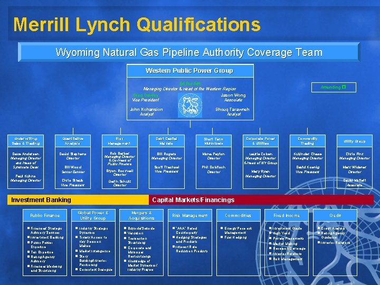Select the name Chris Straub
The width and height of the screenshot is (380, 285).
[73, 180]
